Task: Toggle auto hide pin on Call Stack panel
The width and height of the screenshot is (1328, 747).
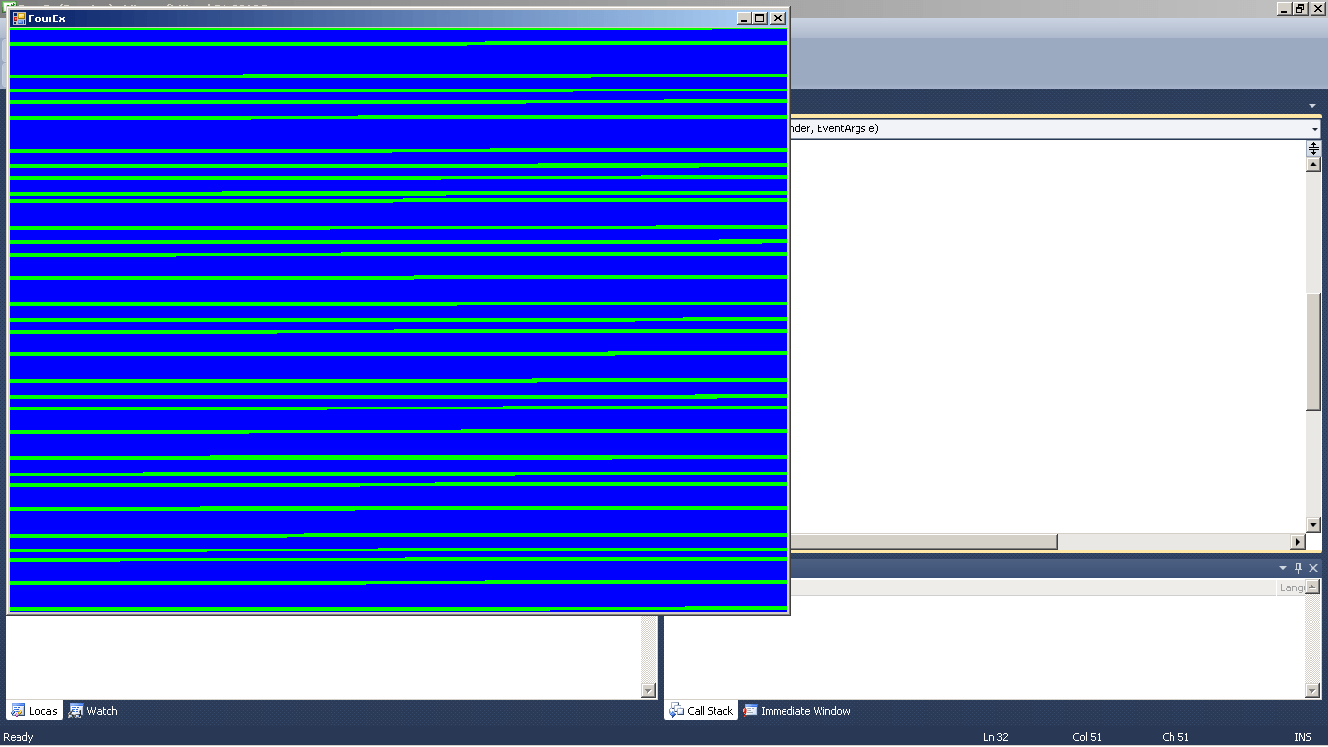Action: coord(1298,568)
